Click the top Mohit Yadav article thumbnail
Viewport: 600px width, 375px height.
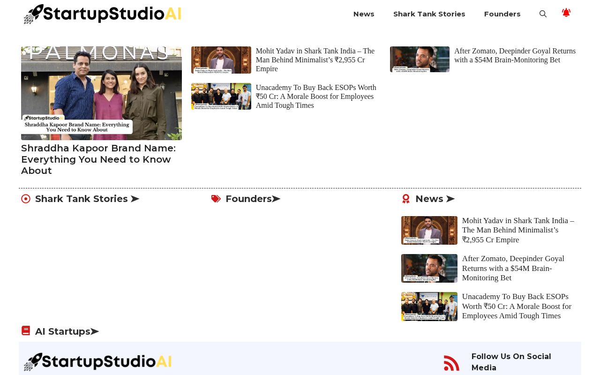pos(221,60)
